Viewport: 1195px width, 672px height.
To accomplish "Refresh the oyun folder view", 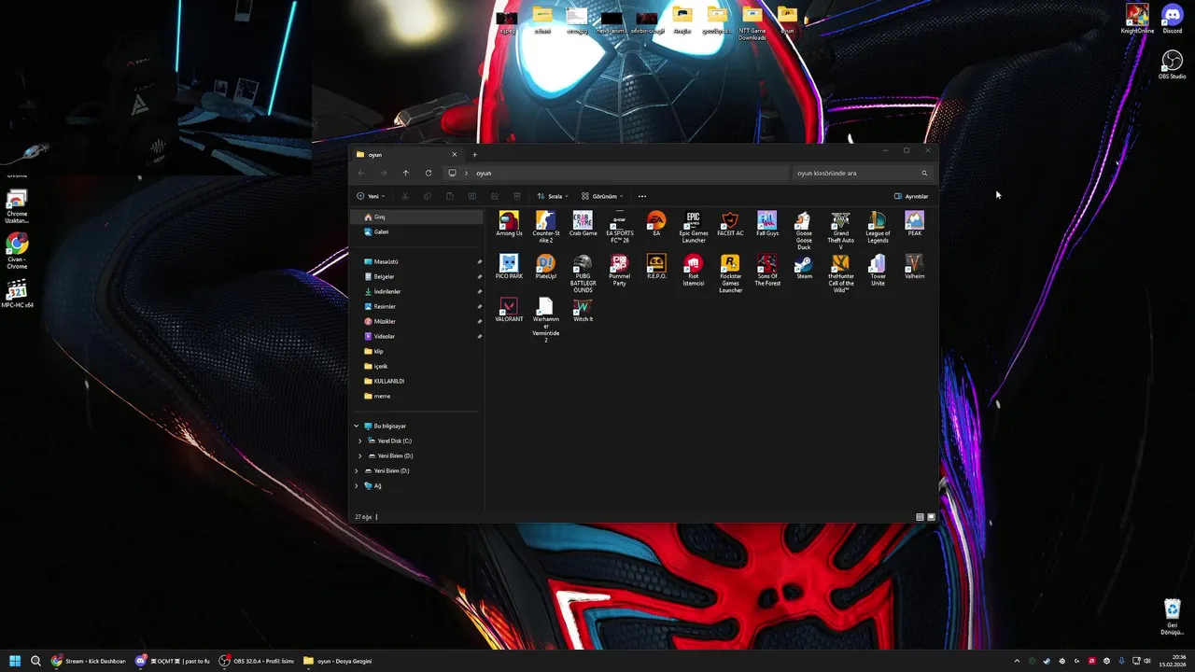I will [x=429, y=173].
